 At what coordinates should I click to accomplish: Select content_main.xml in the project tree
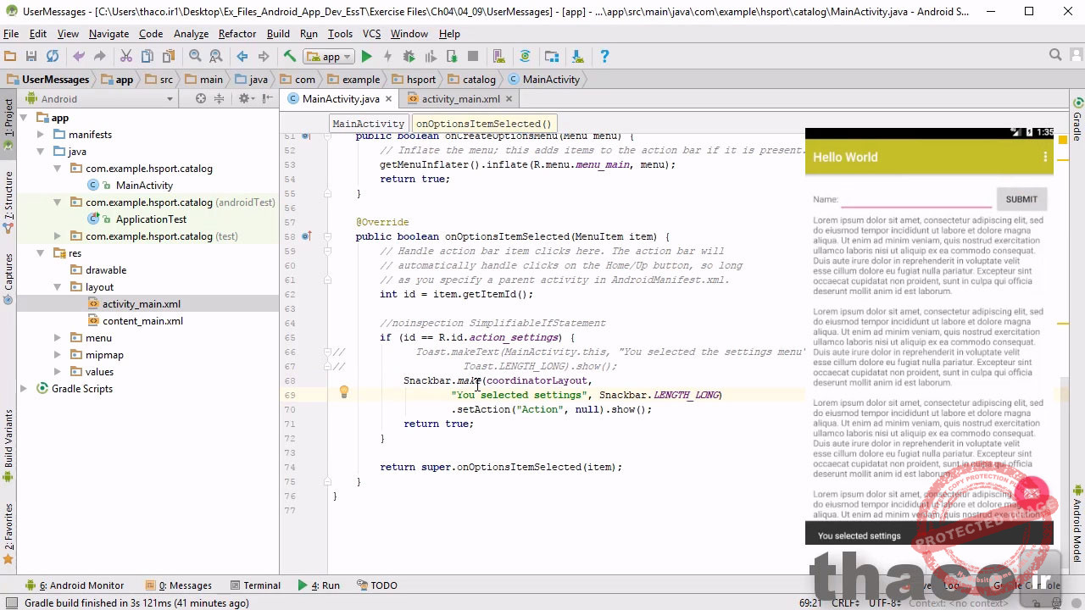click(x=142, y=321)
